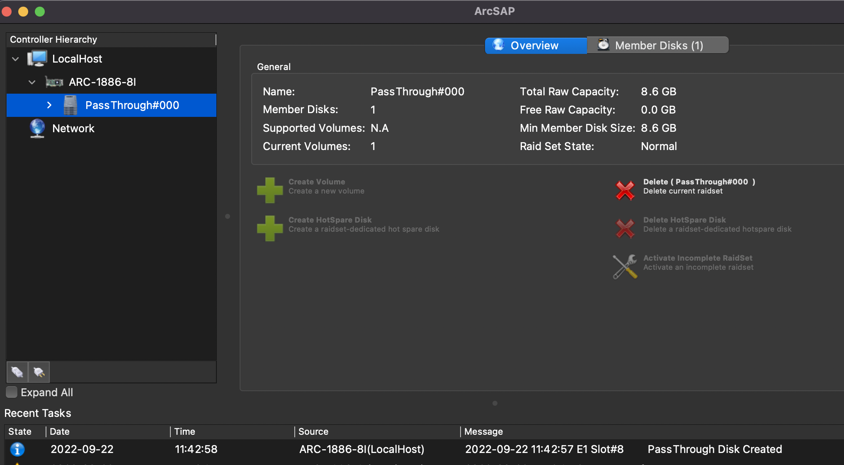Collapse the LocalHost tree node
Image resolution: width=844 pixels, height=465 pixels.
(x=15, y=59)
